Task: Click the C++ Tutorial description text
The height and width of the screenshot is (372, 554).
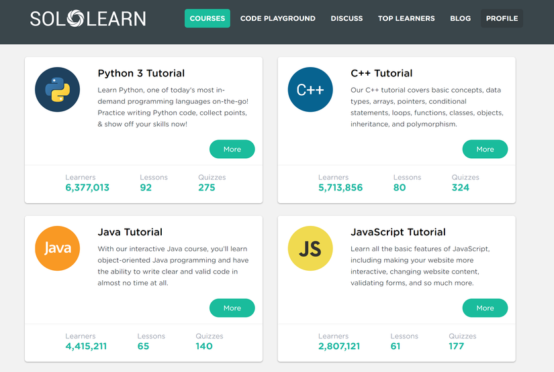Action: click(427, 107)
